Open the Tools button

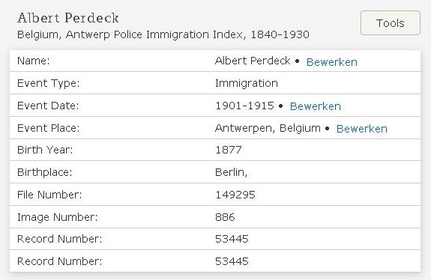tap(391, 23)
